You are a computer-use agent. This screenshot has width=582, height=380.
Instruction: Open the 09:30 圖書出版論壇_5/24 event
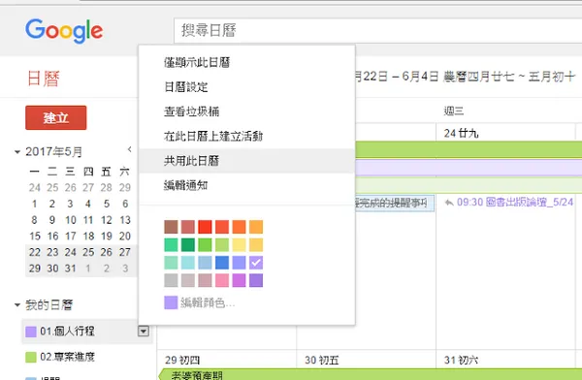click(x=515, y=203)
